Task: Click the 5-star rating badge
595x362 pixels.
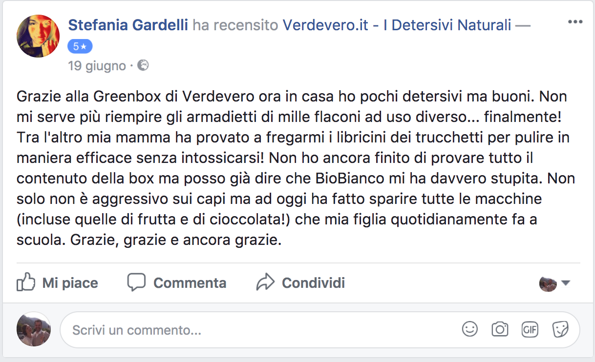Action: 80,47
